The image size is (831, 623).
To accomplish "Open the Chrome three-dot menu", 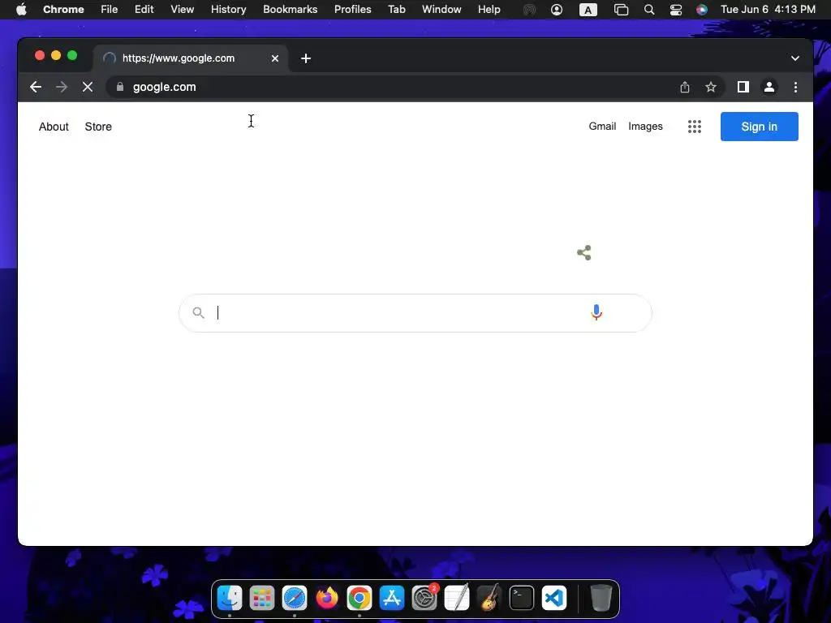I will tap(795, 87).
